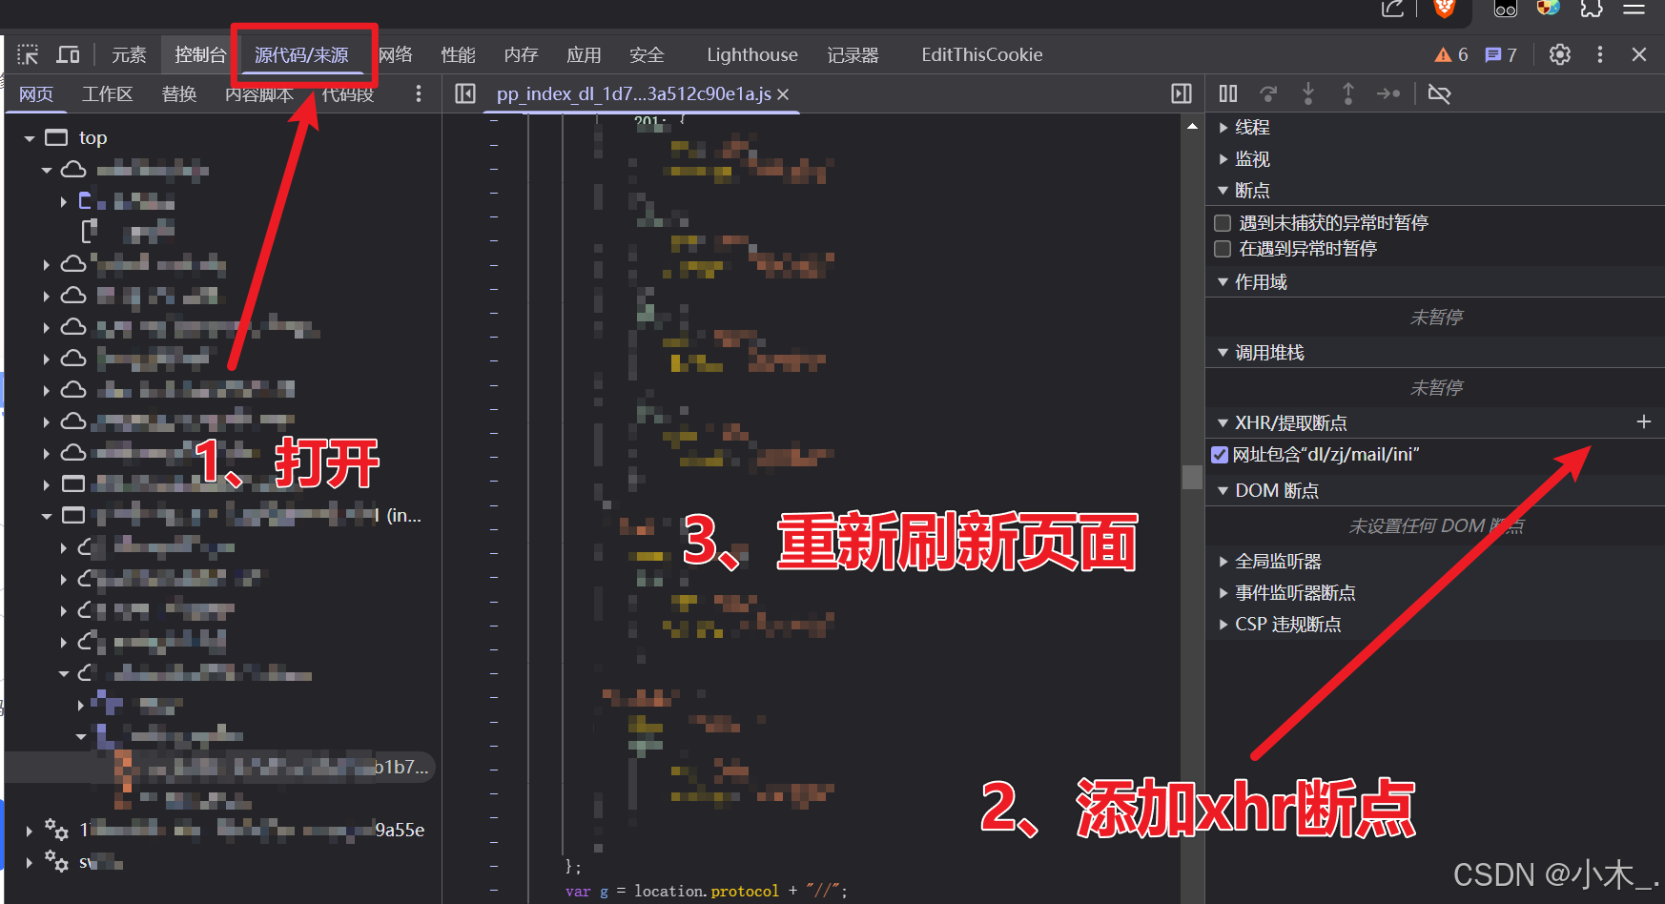Open DevTools more options menu

click(1600, 54)
